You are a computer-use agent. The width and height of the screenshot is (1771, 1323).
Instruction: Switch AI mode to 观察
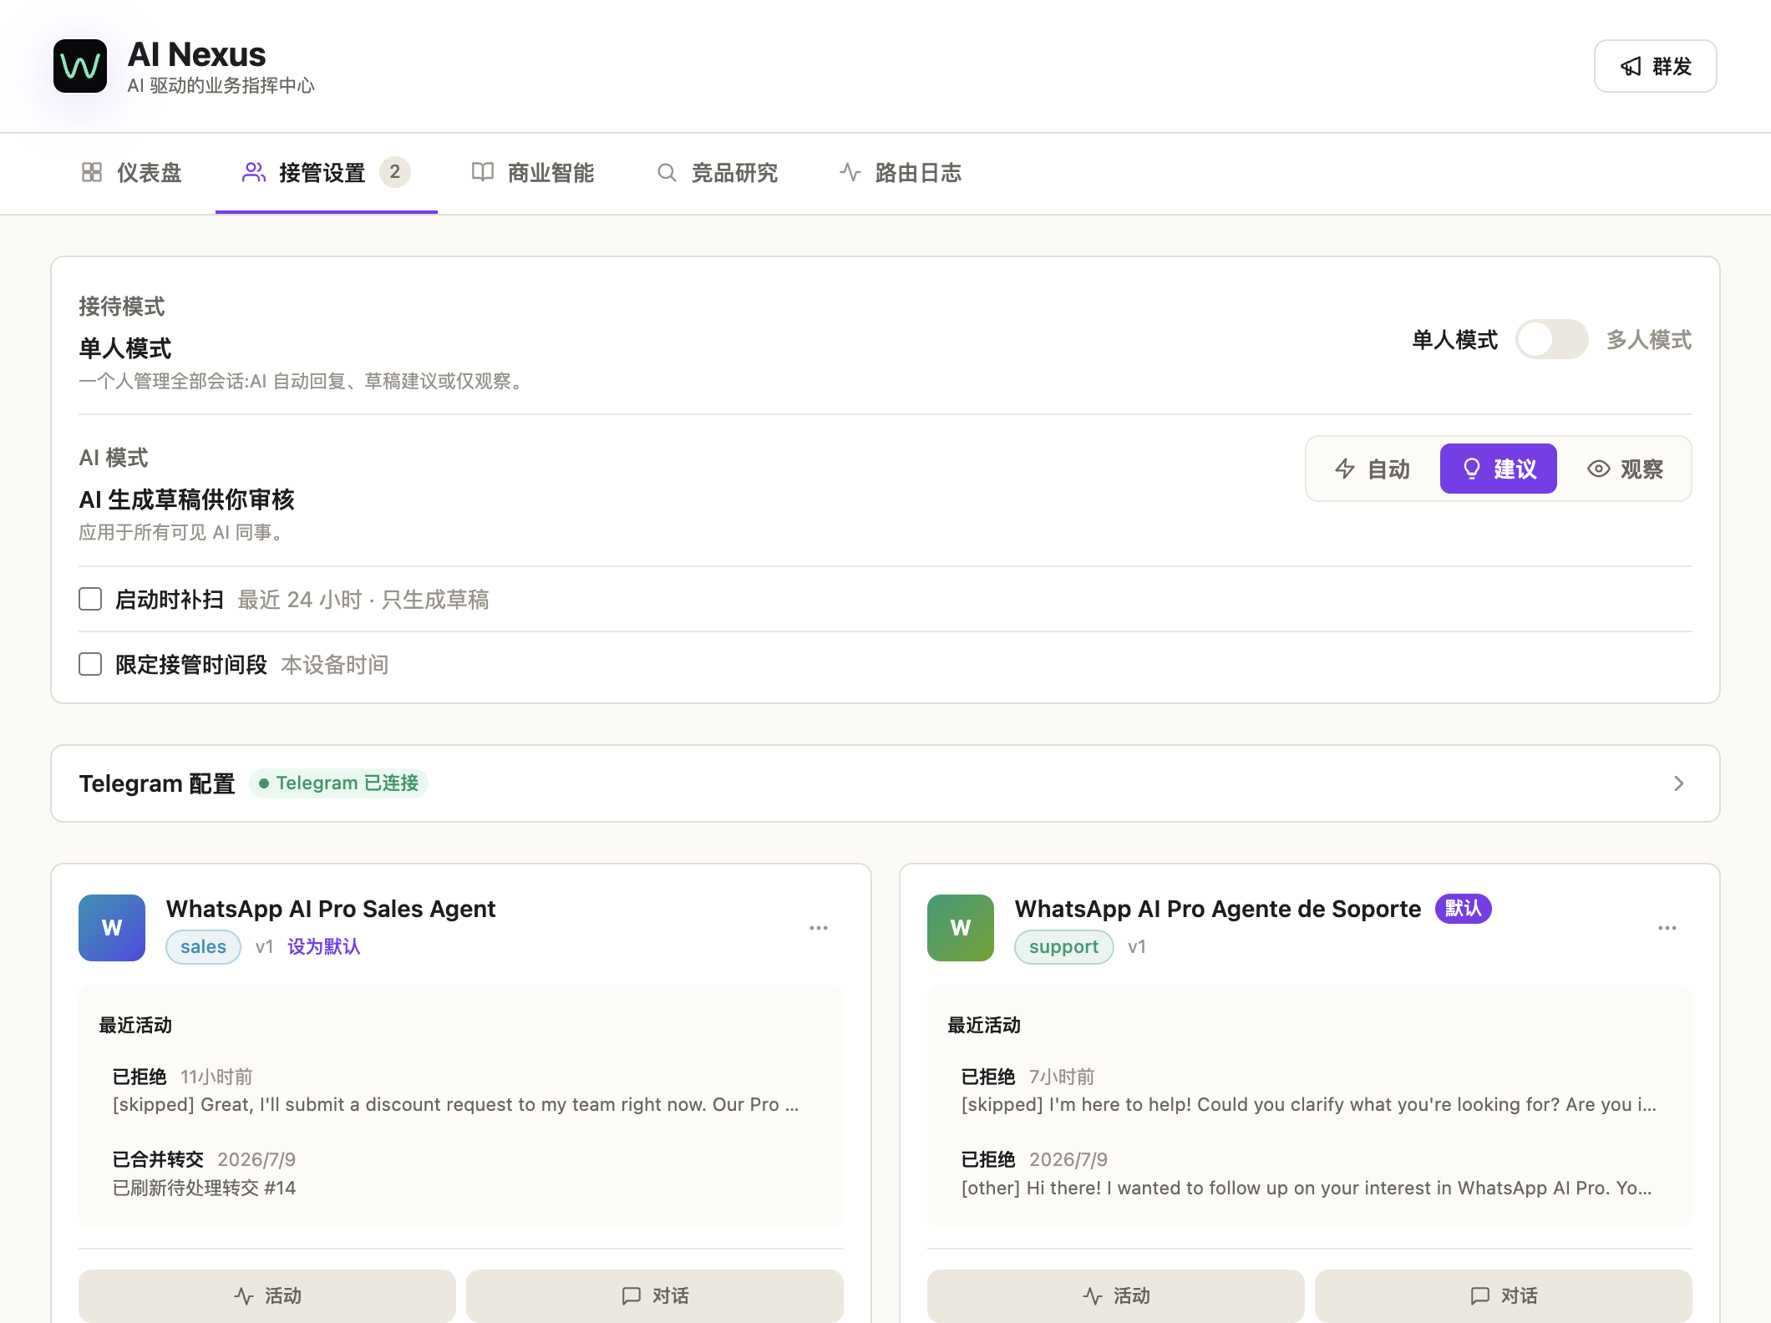pyautogui.click(x=1625, y=469)
